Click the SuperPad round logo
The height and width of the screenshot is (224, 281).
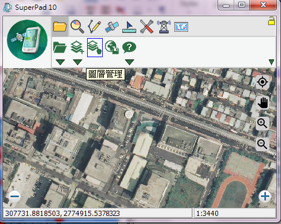click(x=27, y=40)
